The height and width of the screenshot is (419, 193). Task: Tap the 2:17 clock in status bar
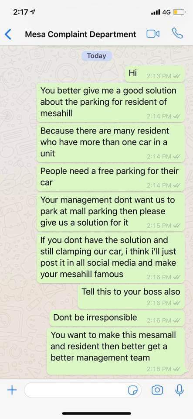coord(20,12)
